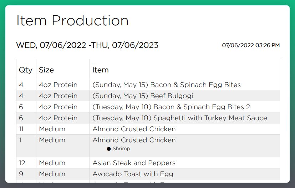
Task: Click the date range WED 07/06/2022 - THU 07/06/2023
Action: click(x=87, y=45)
